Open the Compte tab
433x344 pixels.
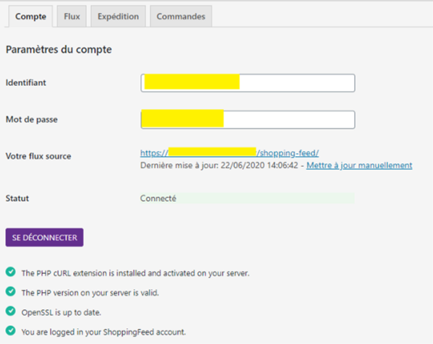(x=30, y=17)
